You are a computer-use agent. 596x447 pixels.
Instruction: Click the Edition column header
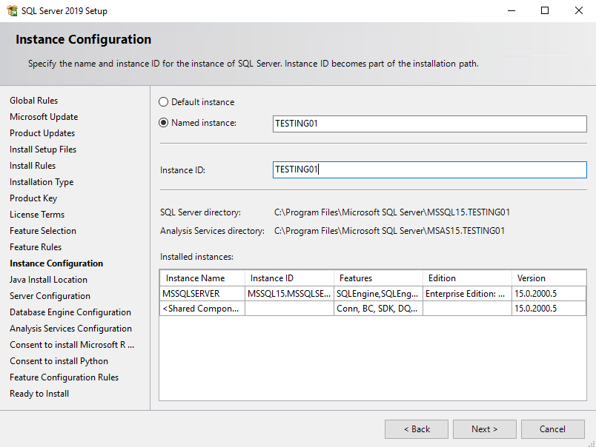tap(467, 278)
